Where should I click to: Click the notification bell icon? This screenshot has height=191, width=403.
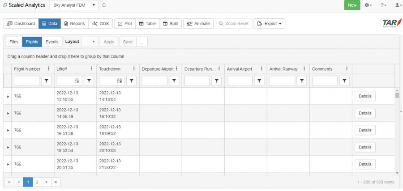pos(104,5)
